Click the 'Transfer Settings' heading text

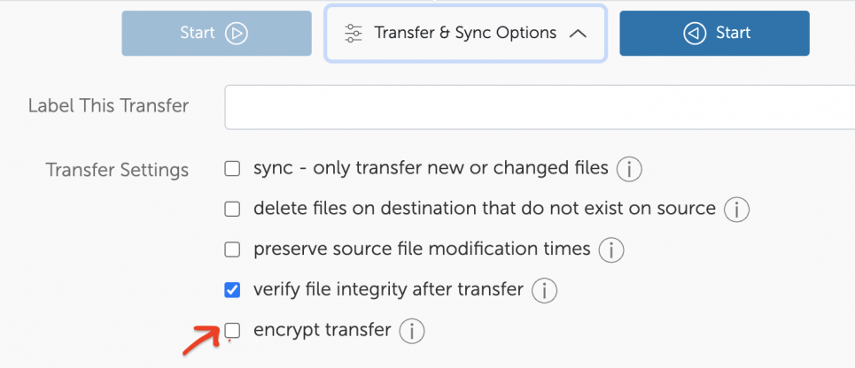(x=117, y=170)
